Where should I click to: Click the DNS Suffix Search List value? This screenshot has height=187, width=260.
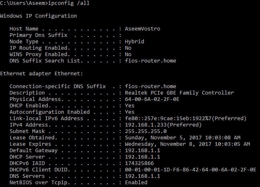pyautogui.click(x=151, y=61)
